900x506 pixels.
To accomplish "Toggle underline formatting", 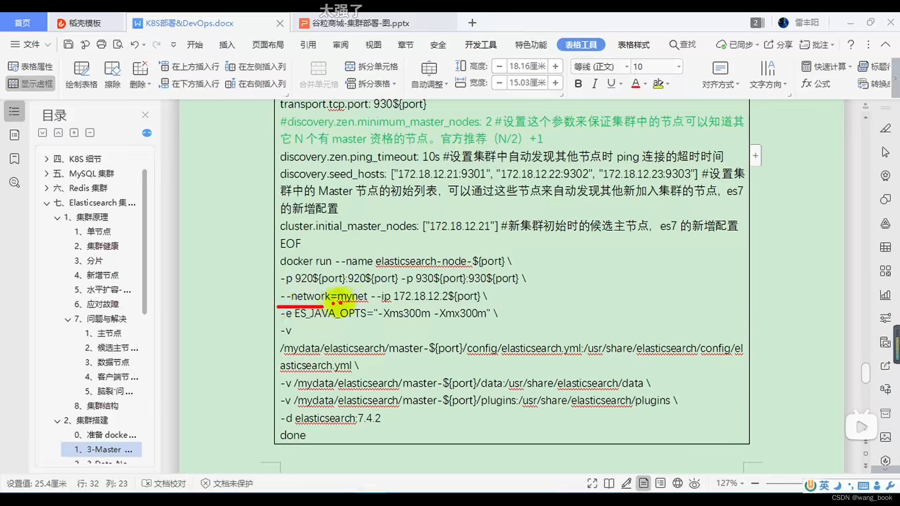I will coord(612,83).
